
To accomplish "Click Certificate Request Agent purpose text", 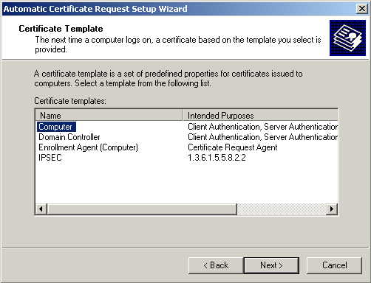I will click(x=233, y=147).
